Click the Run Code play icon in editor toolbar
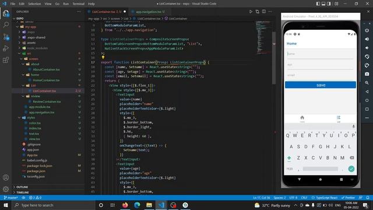The height and width of the screenshot is (210, 373). click(x=251, y=12)
